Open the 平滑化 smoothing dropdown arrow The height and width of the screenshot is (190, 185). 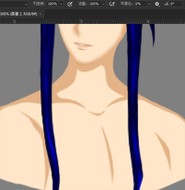[x=149, y=4]
